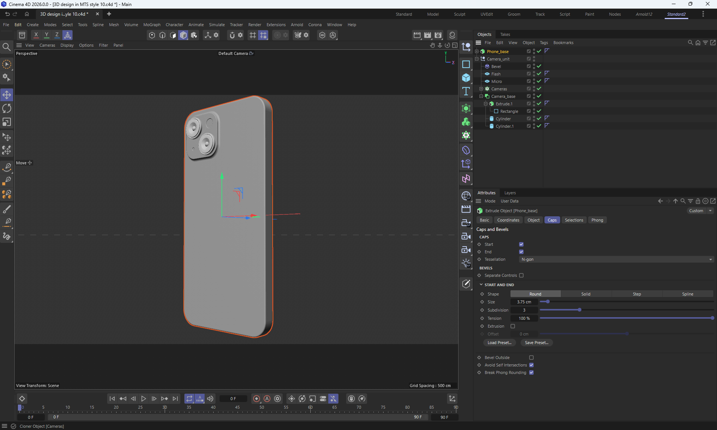Collapse the Camera_base tree item
The image size is (717, 430).
click(481, 96)
